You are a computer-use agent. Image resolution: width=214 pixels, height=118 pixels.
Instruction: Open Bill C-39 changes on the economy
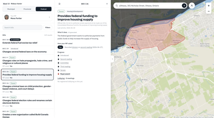tap(27, 50)
